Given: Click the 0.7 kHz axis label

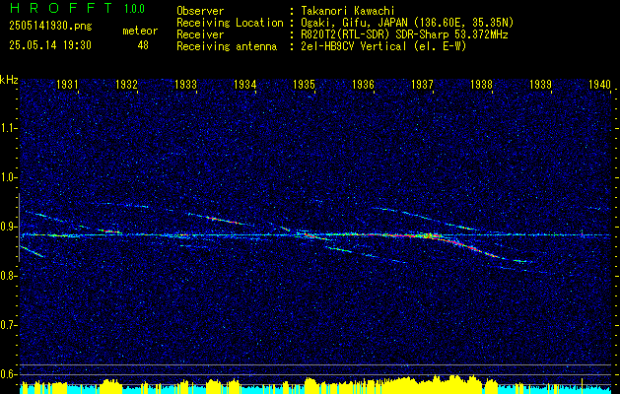Looking at the screenshot, I should pos(8,325).
